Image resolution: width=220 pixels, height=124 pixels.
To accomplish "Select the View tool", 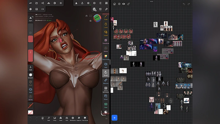I will point(106,105).
